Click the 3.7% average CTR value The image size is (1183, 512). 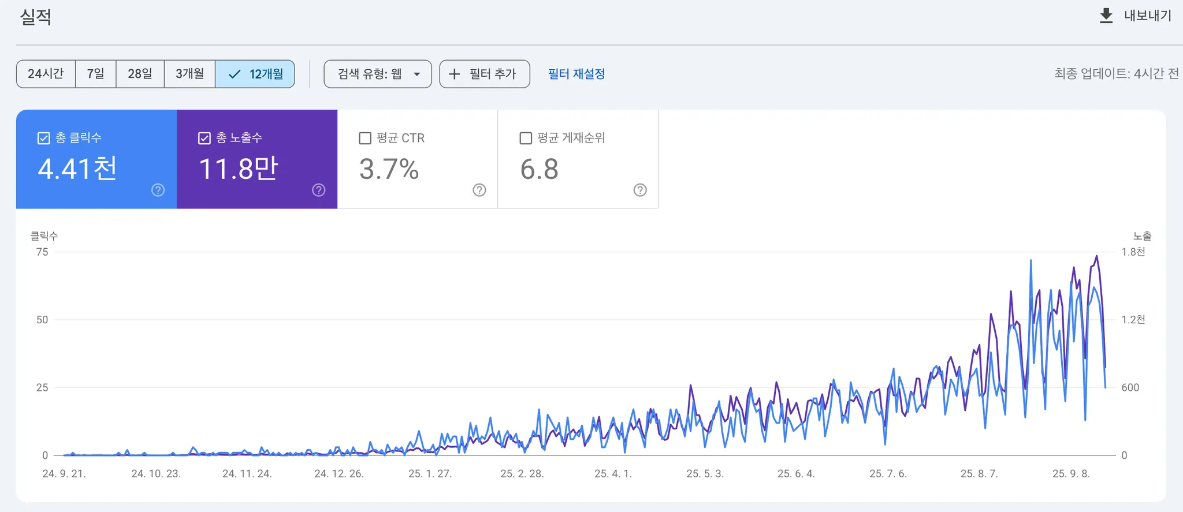point(389,169)
